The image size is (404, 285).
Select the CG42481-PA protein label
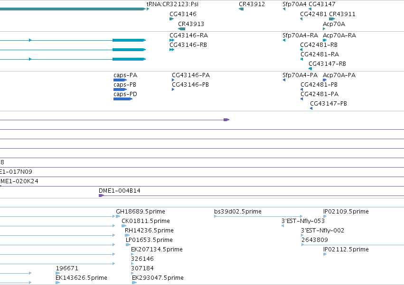coord(319,94)
